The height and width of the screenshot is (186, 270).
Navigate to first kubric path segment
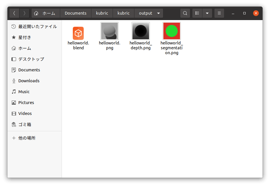click(x=102, y=13)
